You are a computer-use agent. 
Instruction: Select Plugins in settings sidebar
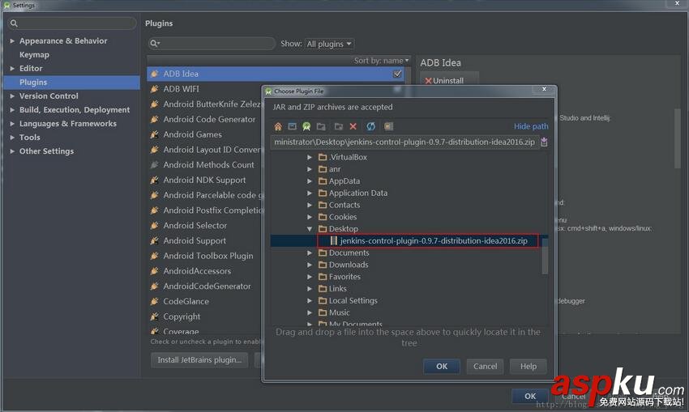click(72, 83)
